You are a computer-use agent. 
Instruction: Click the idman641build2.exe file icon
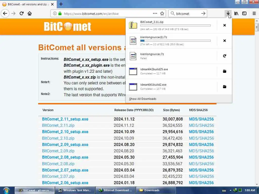point(133,87)
